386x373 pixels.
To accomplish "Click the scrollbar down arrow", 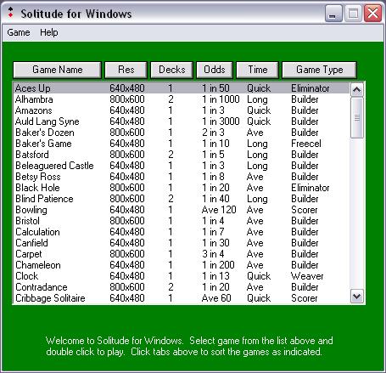I will tap(357, 297).
